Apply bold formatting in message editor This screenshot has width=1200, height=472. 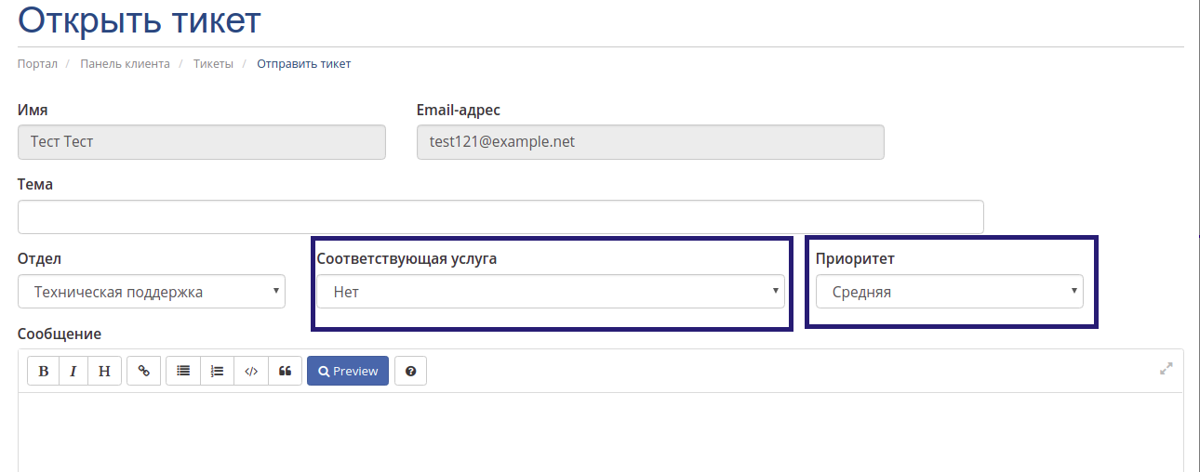[x=43, y=371]
